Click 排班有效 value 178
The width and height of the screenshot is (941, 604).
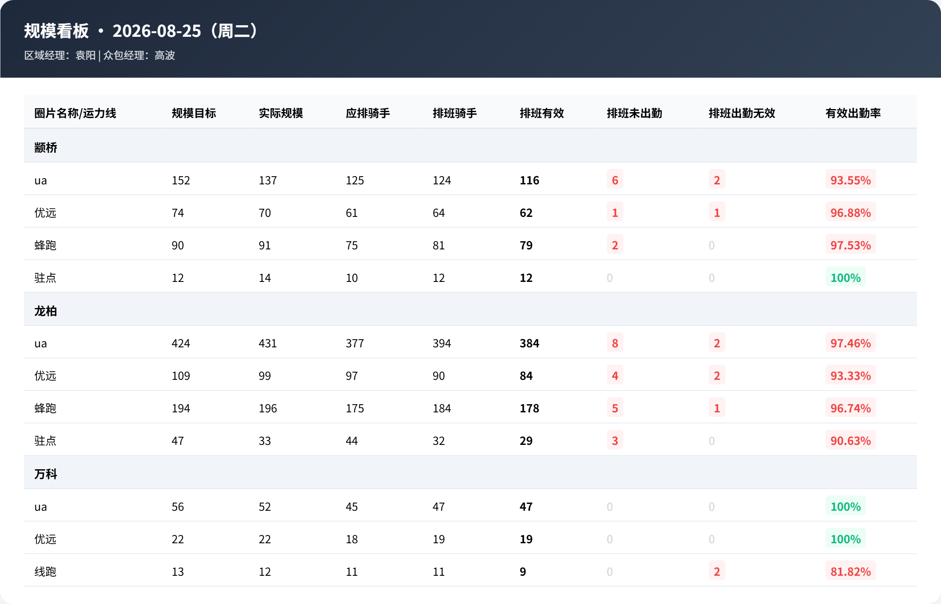click(529, 408)
